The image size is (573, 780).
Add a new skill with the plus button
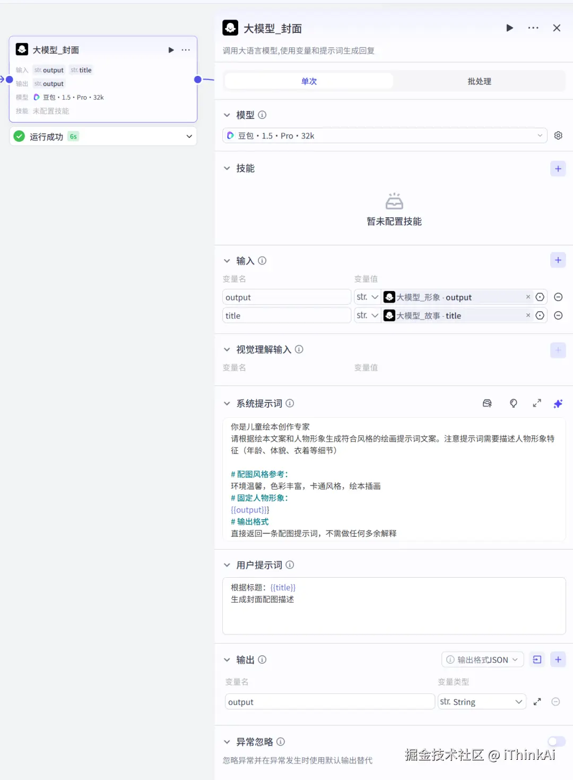point(558,168)
